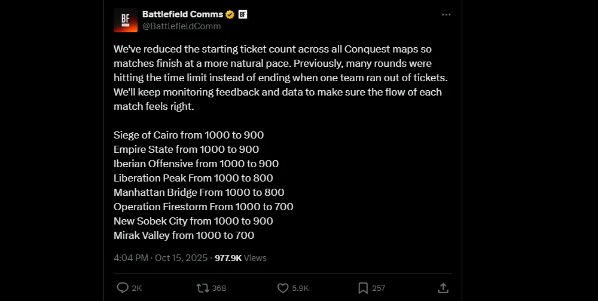This screenshot has height=301, width=598.
Task: Open the Battlefield Comms profile avatar
Action: click(x=126, y=20)
